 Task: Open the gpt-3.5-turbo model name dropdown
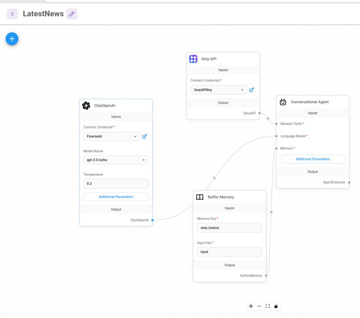[x=116, y=160]
